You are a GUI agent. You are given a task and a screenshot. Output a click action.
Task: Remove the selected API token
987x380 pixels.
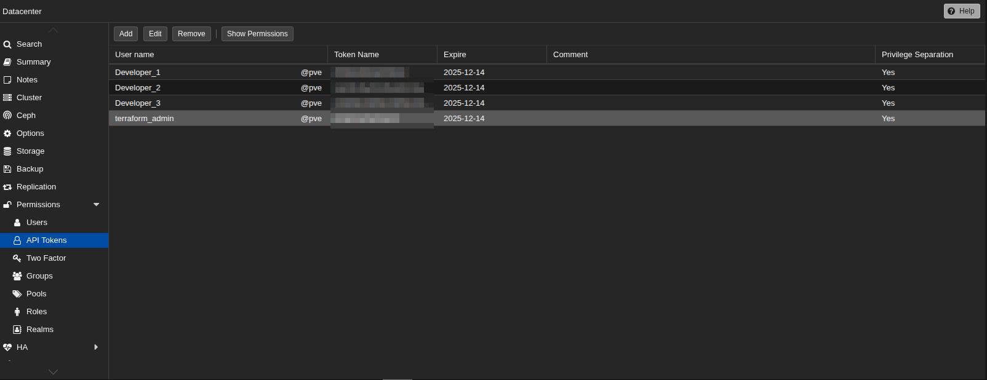tap(191, 34)
